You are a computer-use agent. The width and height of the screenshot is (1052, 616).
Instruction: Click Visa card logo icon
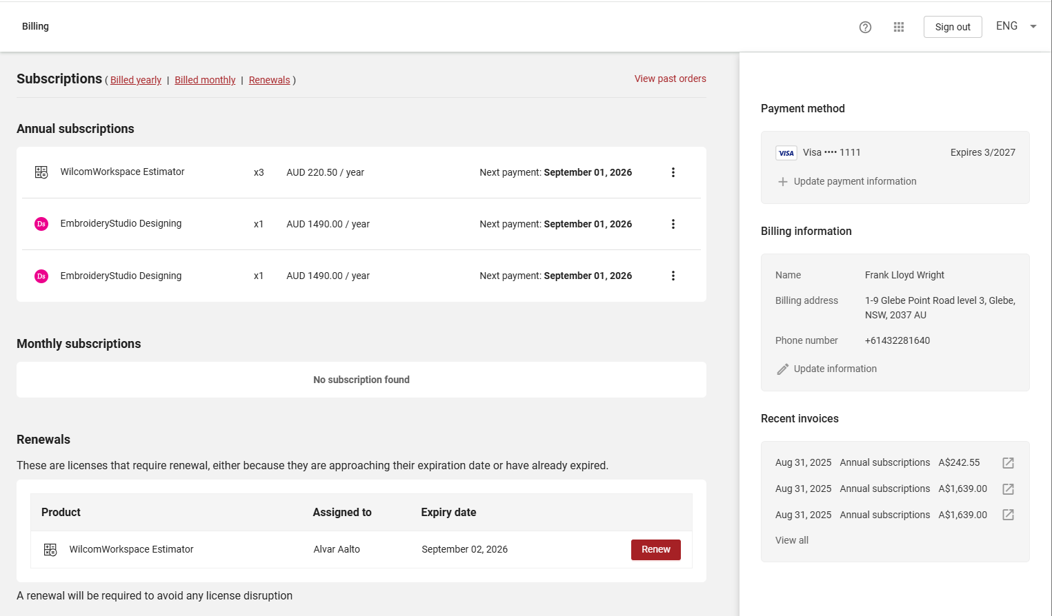[x=786, y=153]
